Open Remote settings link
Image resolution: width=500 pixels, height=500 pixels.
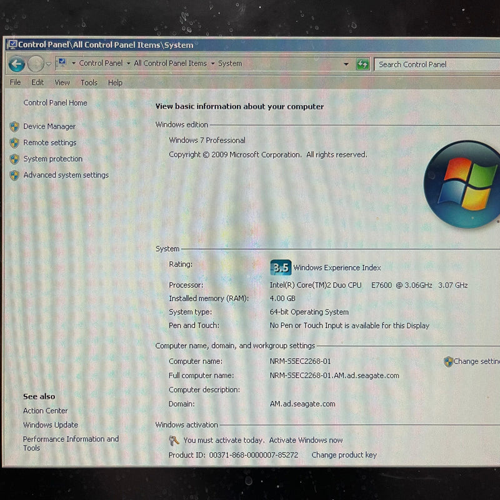point(50,142)
